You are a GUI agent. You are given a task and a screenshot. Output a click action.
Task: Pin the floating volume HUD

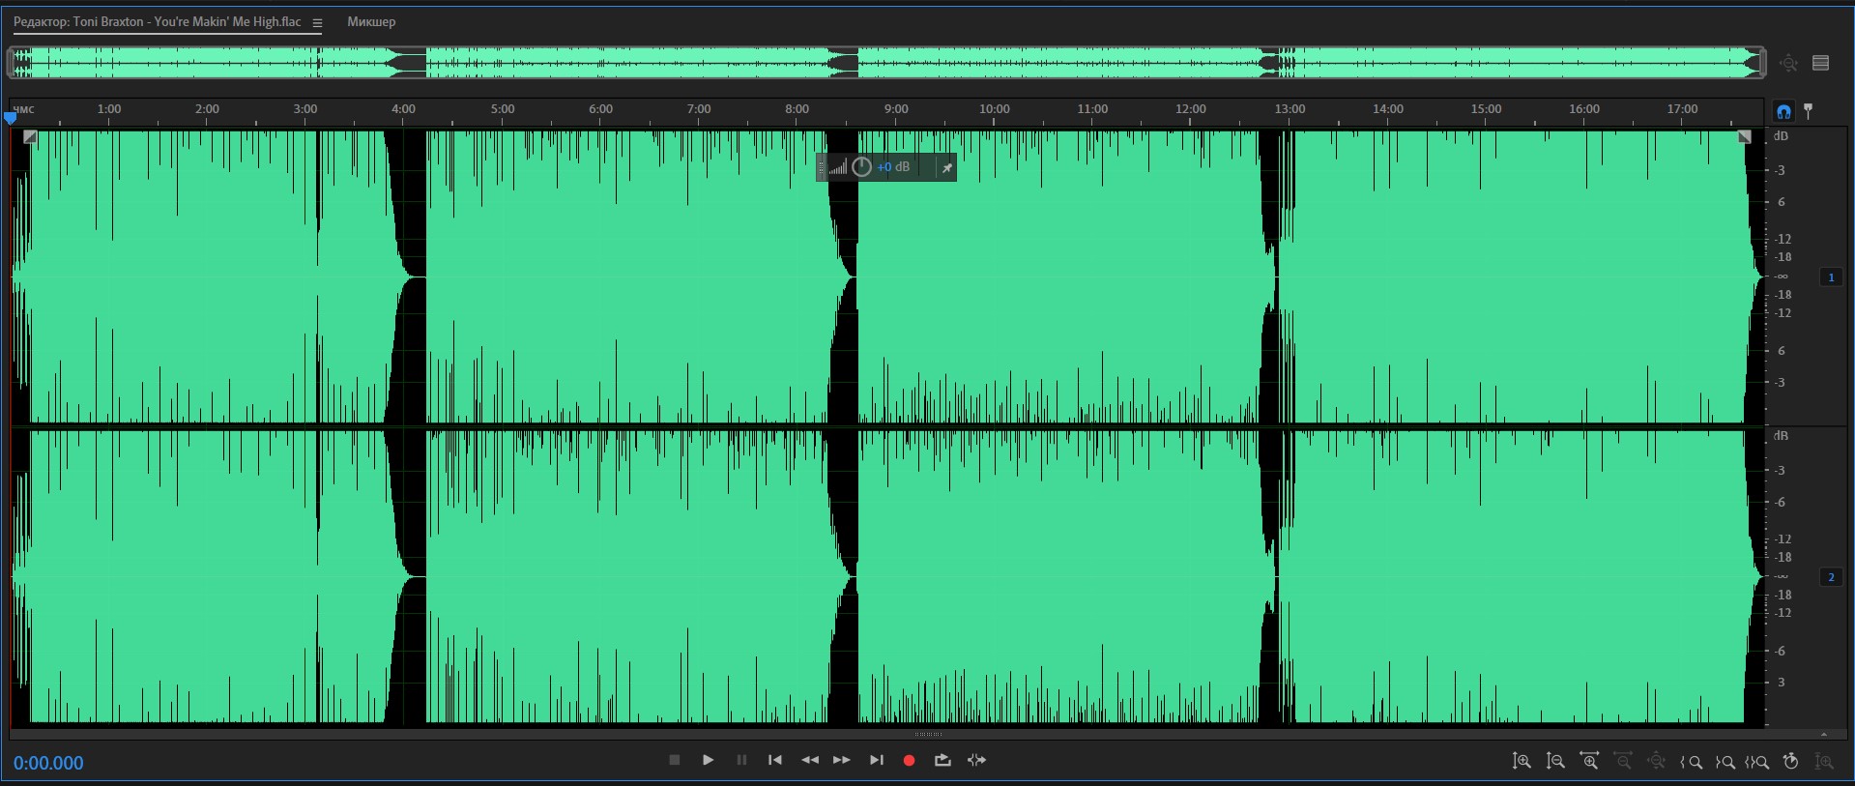click(947, 167)
